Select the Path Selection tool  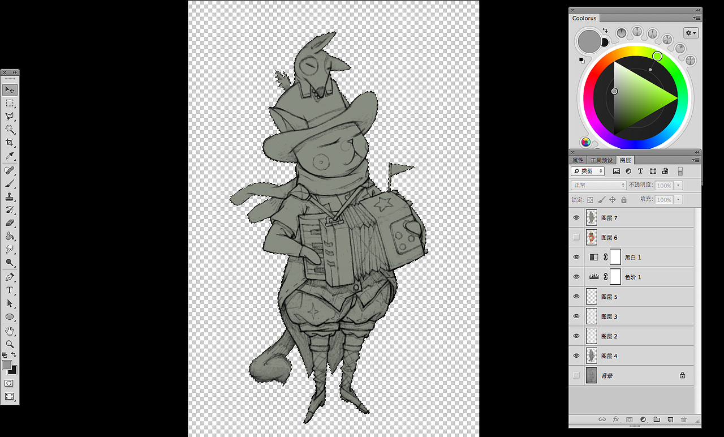coord(10,303)
